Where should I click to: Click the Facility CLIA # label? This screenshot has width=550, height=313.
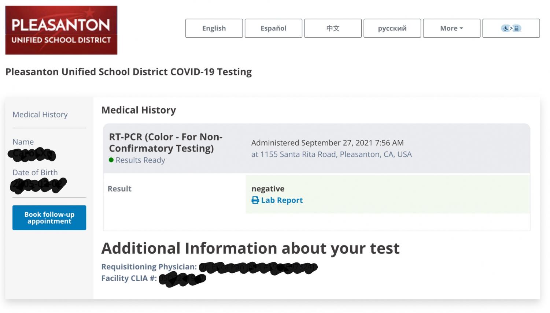129,278
